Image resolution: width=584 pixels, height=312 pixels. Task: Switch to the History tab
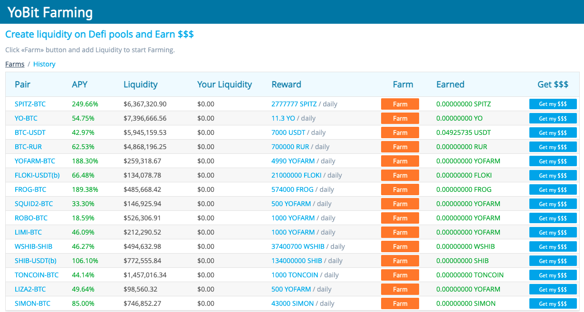(x=44, y=64)
